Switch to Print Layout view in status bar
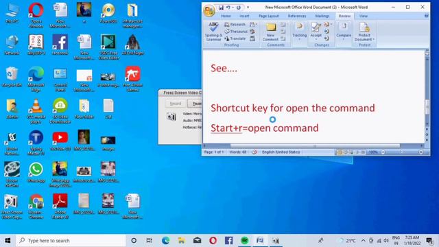Image resolution: width=439 pixels, height=247 pixels. tap(340, 152)
